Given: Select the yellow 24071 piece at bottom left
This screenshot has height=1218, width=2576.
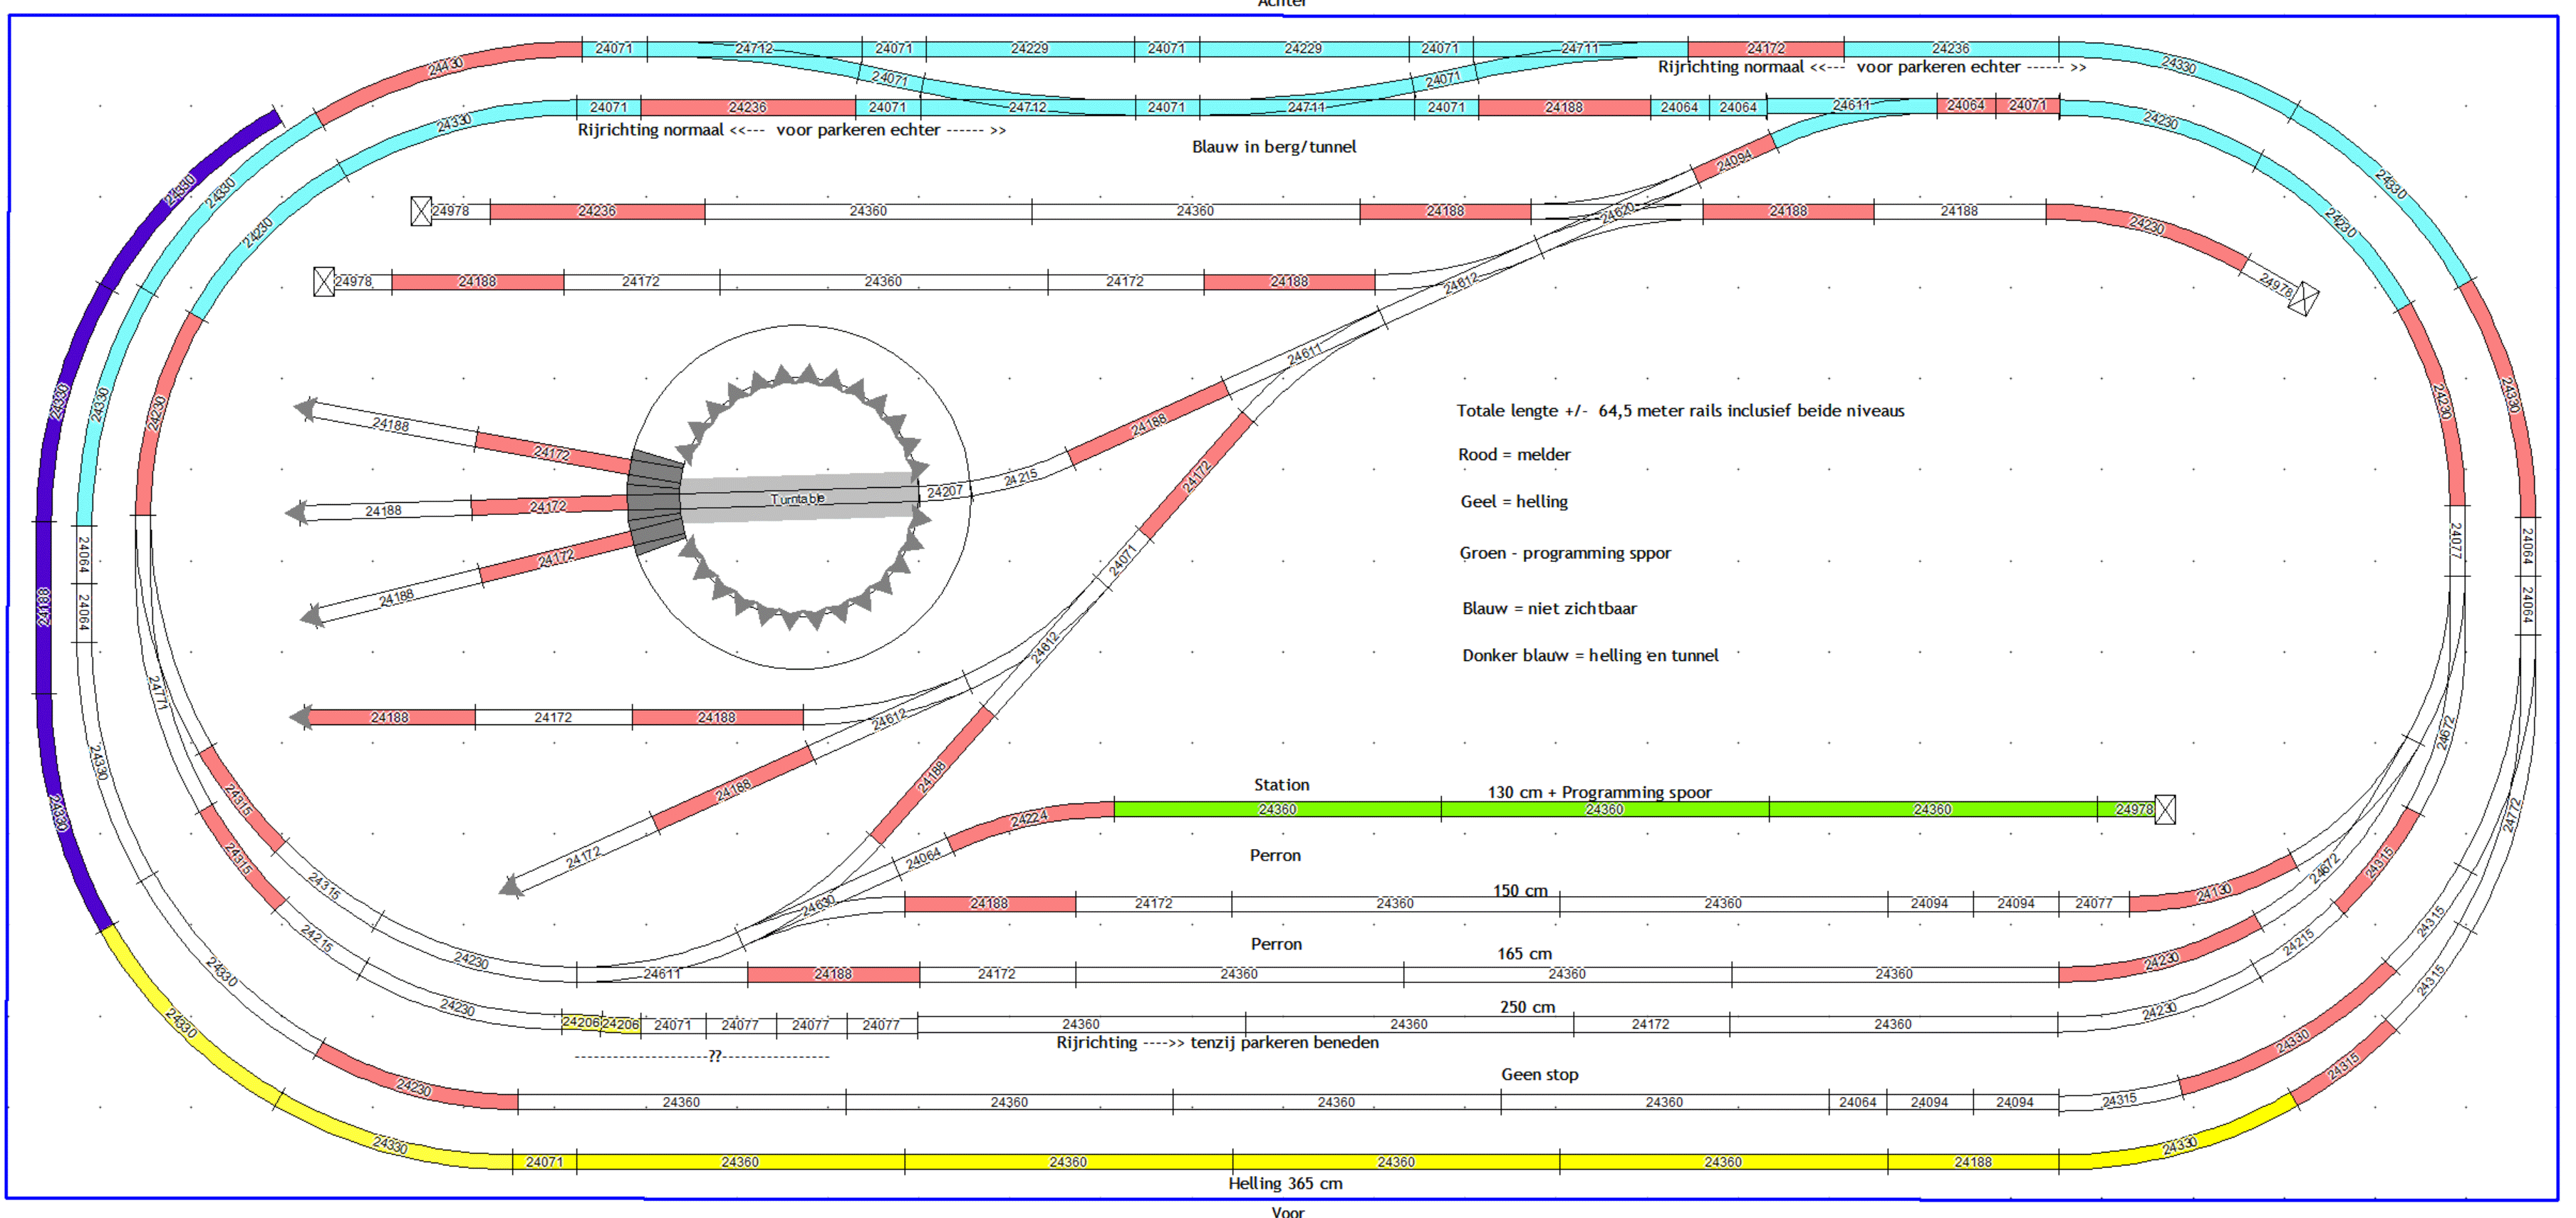Looking at the screenshot, I should click(x=544, y=1162).
